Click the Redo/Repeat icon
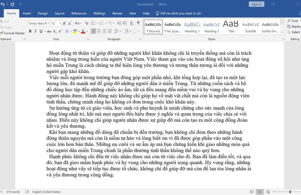The width and height of the screenshot is (301, 195). 12,4
